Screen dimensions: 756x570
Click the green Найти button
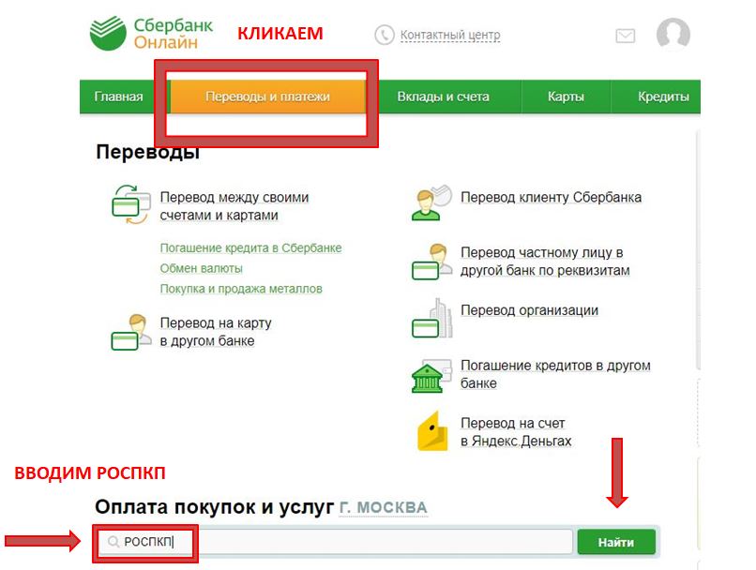[616, 542]
